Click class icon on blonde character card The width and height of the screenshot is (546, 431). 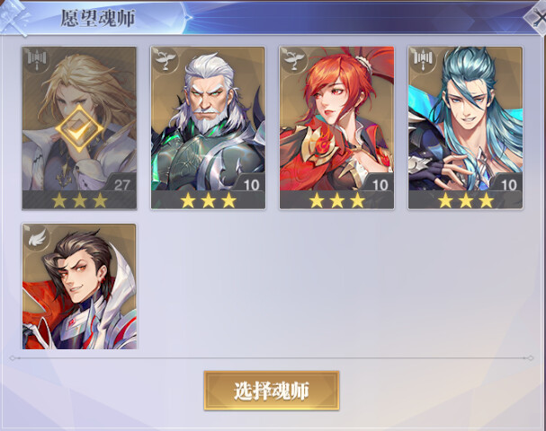coord(37,60)
